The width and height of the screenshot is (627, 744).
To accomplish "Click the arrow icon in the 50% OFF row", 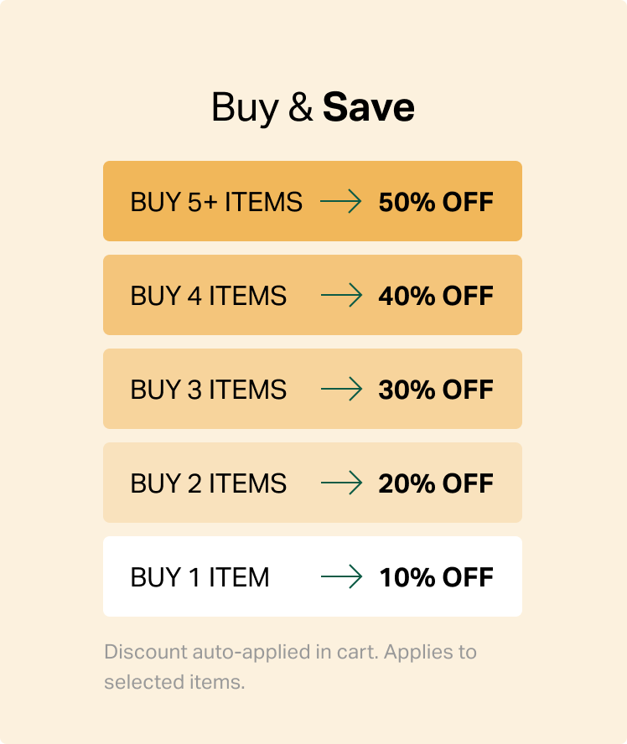I will coord(341,201).
